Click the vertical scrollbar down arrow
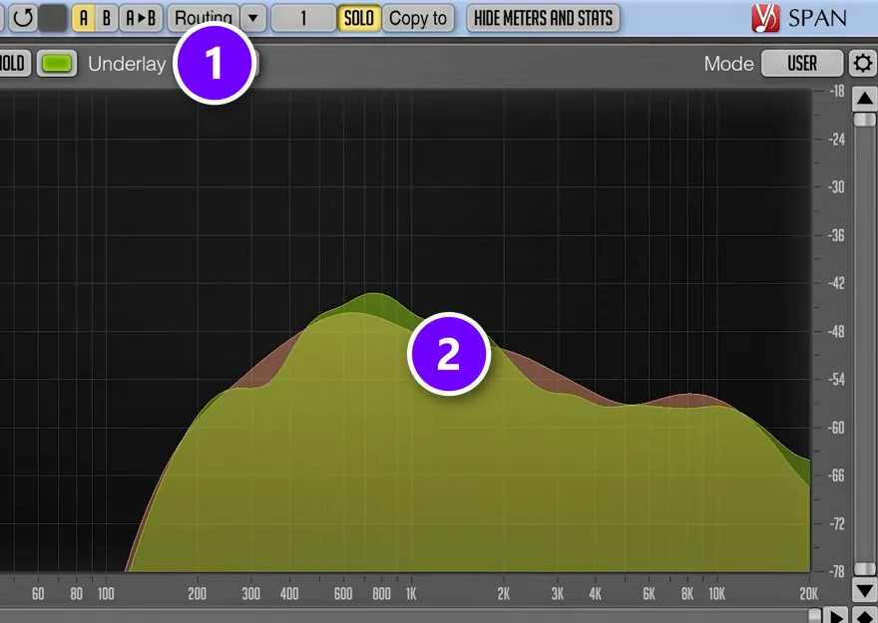878x623 pixels. click(x=865, y=590)
